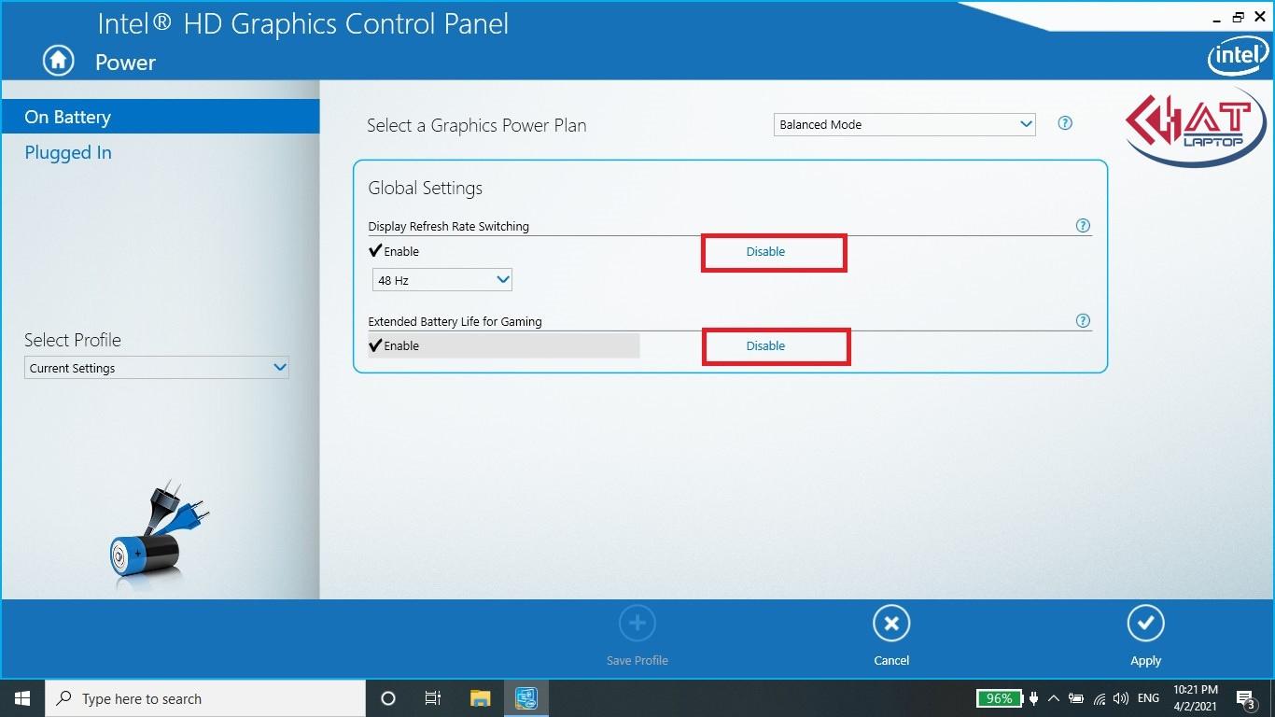Apply settings with the checkmark icon
This screenshot has width=1275, height=717.
click(1145, 624)
